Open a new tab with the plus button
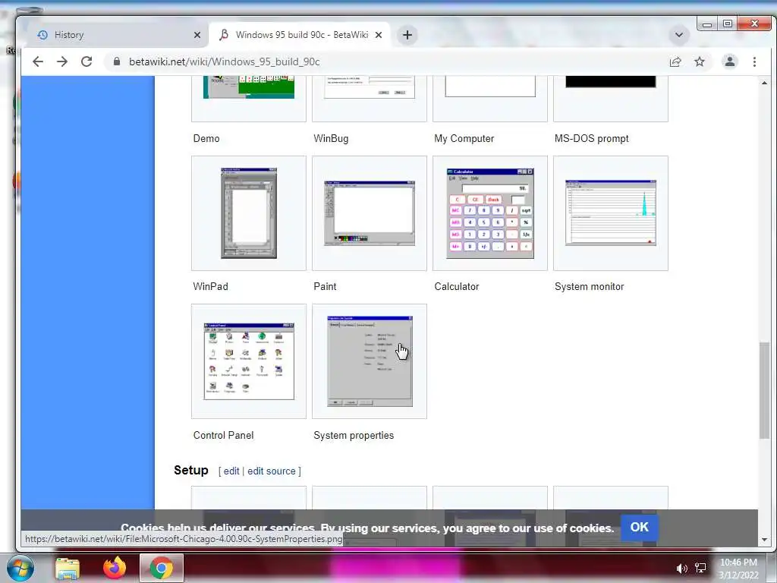The width and height of the screenshot is (777, 583). tap(407, 35)
